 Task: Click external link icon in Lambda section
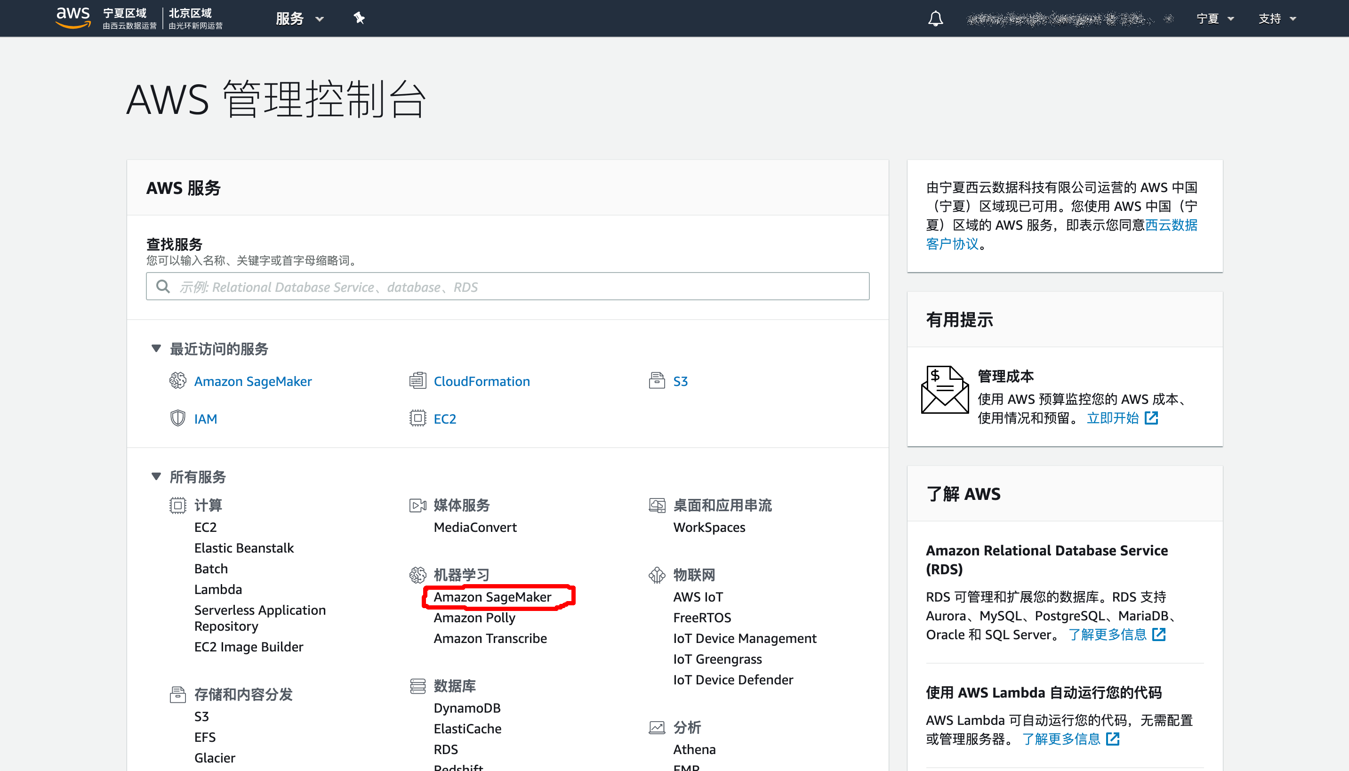point(1113,739)
